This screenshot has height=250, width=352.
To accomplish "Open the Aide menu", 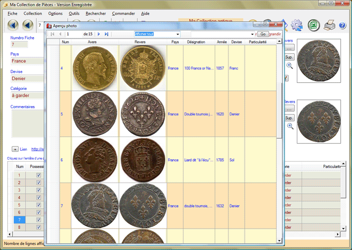I will 145,13.
